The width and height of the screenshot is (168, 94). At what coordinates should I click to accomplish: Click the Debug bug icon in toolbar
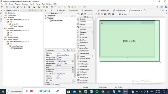[25, 7]
